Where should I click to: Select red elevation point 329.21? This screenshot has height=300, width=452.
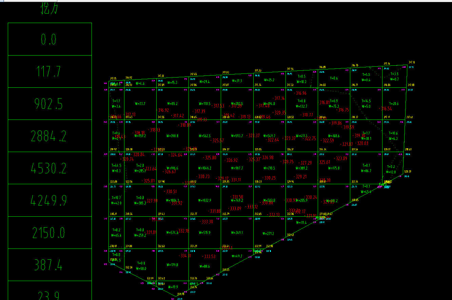(300, 177)
